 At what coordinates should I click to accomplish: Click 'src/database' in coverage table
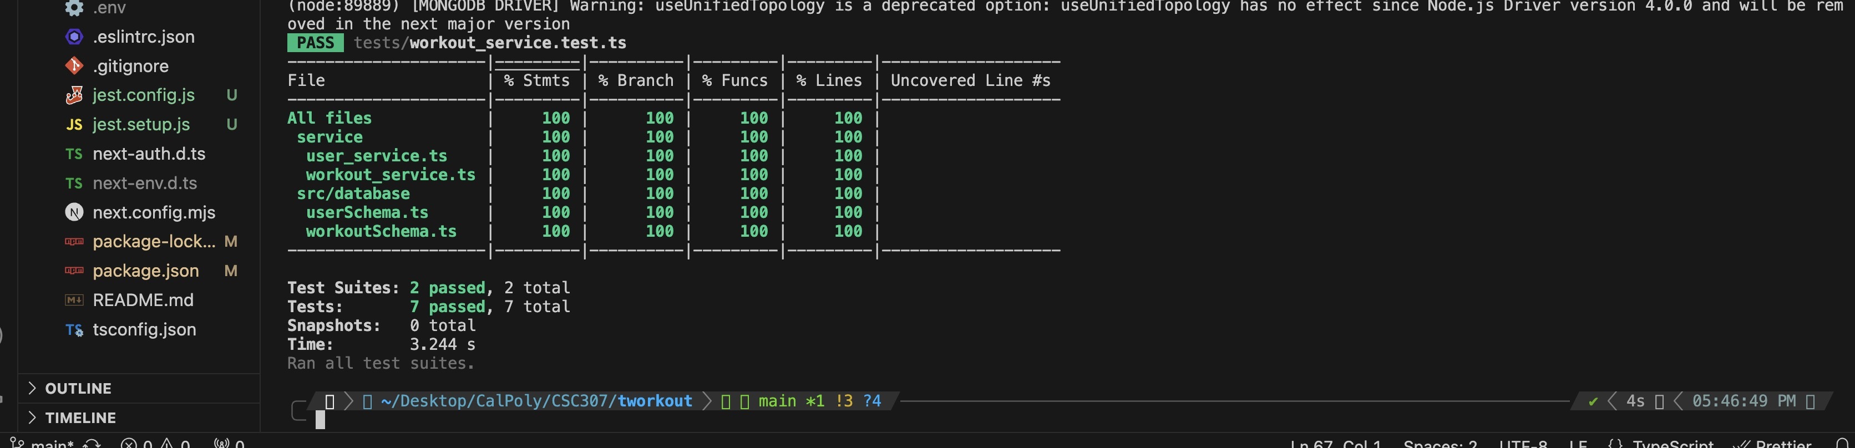353,194
